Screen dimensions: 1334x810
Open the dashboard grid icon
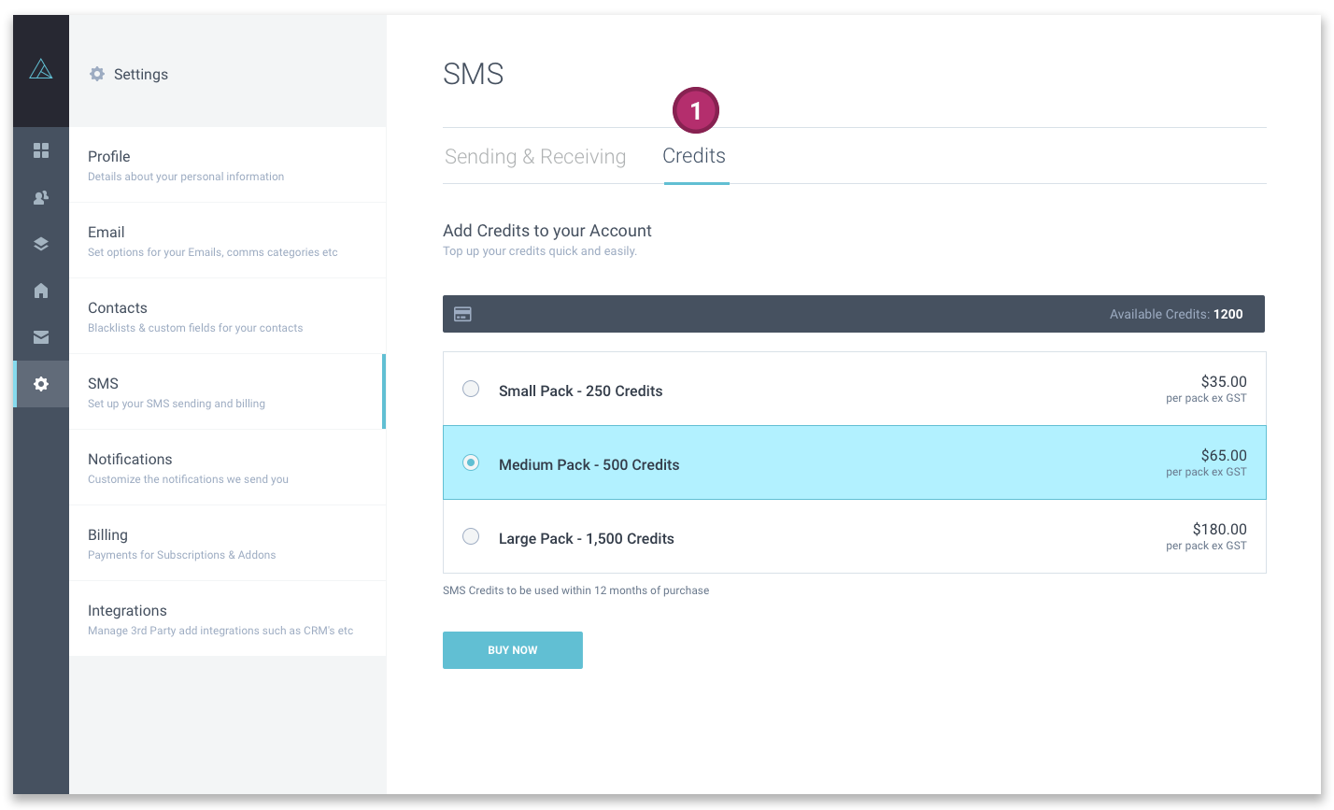pyautogui.click(x=41, y=150)
